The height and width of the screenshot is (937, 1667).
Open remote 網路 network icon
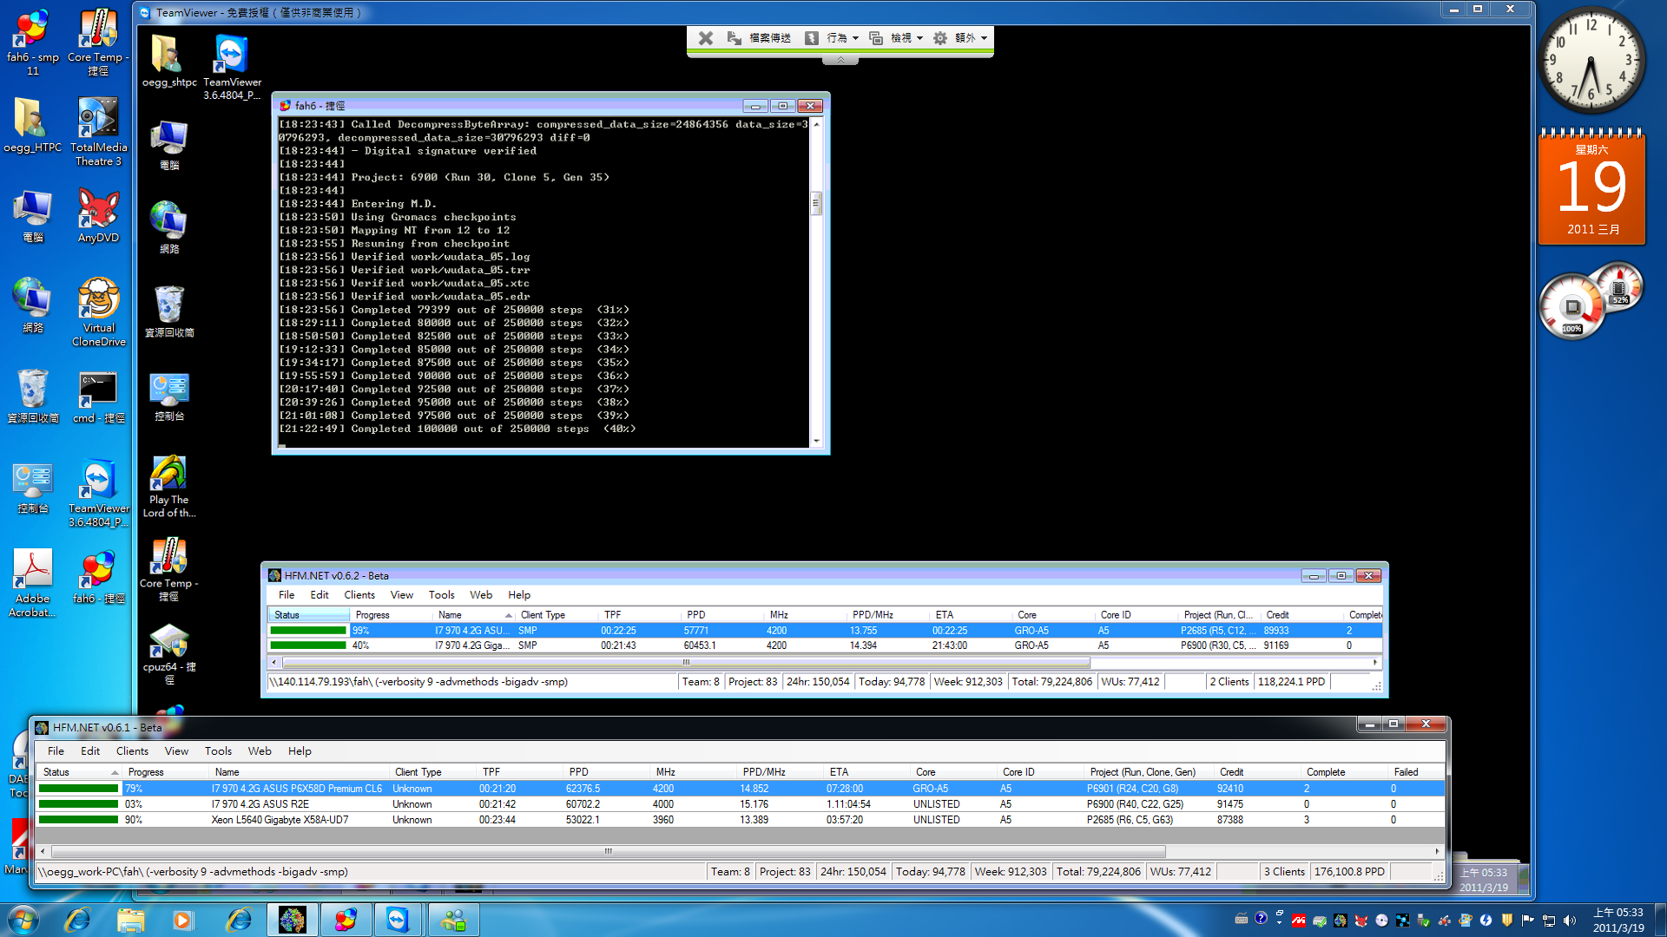[169, 227]
